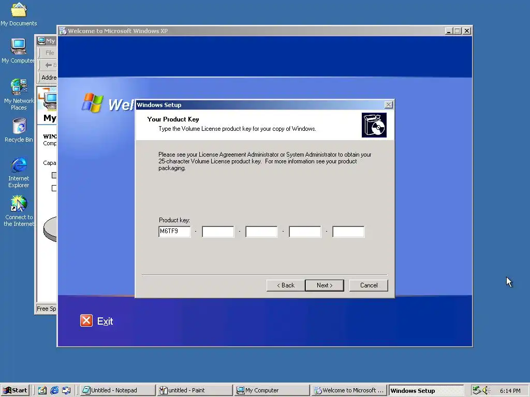Launch Internet Explorer from quick launch bar
This screenshot has width=530, height=397.
tap(54, 390)
